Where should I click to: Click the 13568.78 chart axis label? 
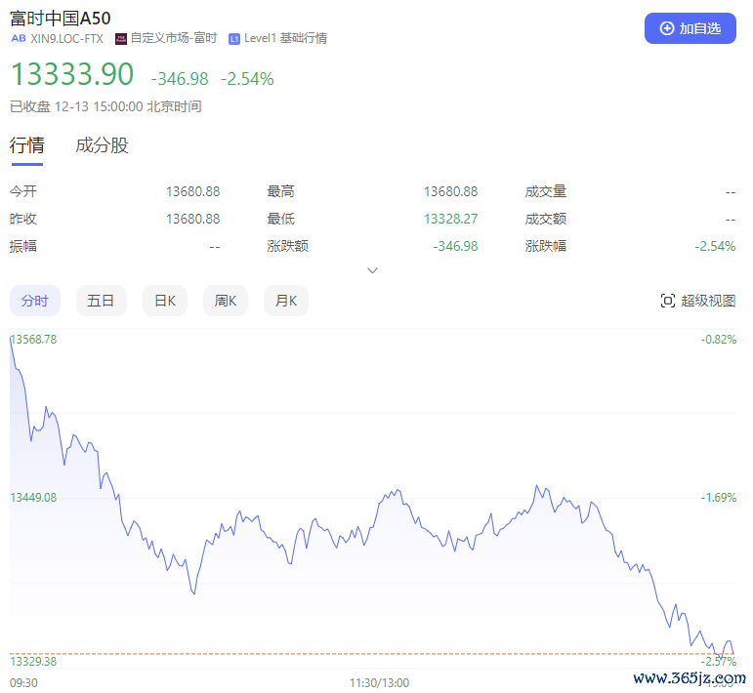[33, 340]
